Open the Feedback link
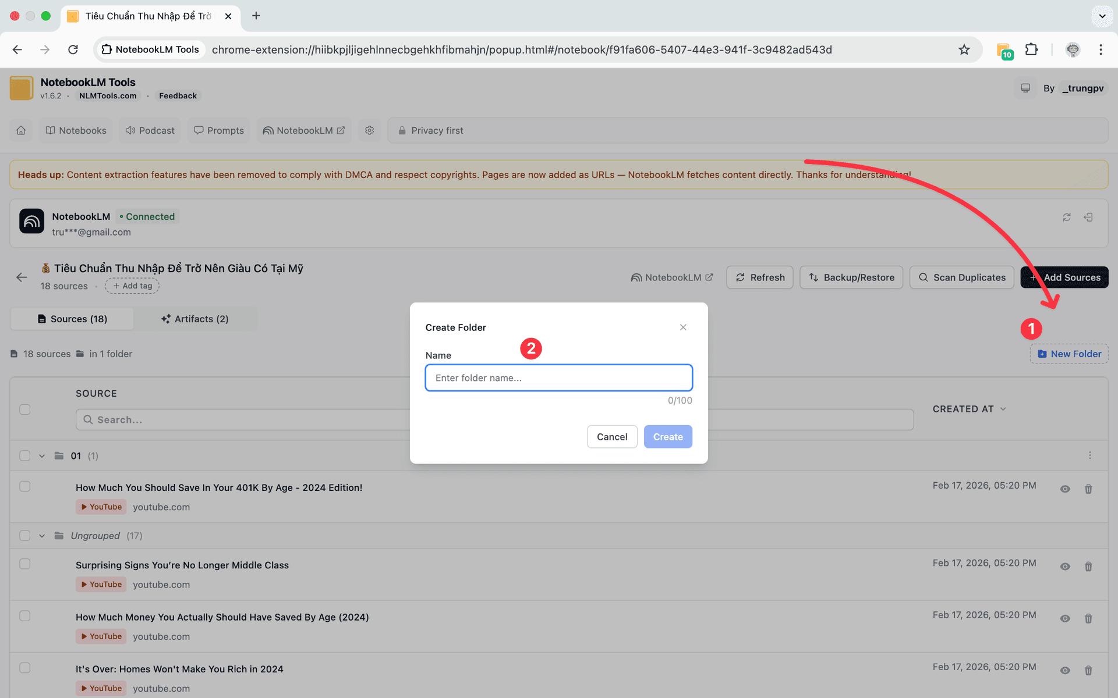Image resolution: width=1118 pixels, height=698 pixels. click(178, 95)
